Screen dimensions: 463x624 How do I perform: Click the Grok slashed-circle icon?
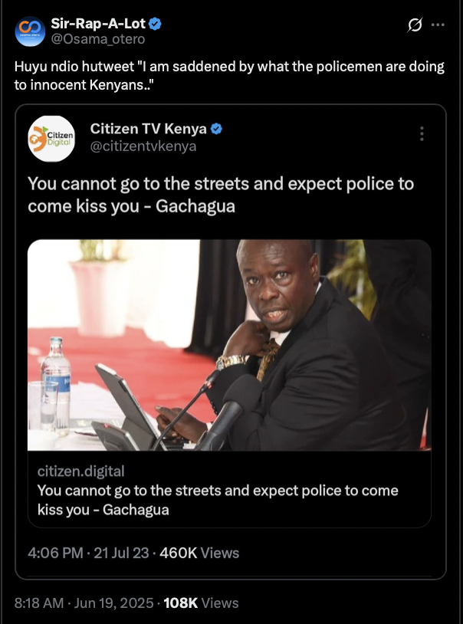pos(415,25)
